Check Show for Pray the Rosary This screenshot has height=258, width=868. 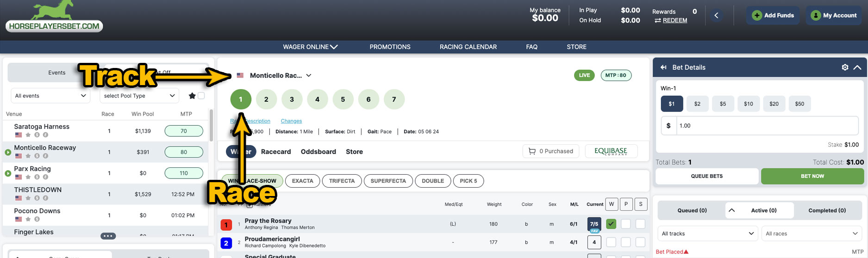[x=641, y=224]
